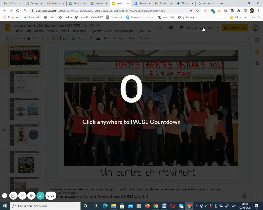Viewport: 263px width, 210px height.
Task: Open the Fitxer menu
Action: click(18, 31)
